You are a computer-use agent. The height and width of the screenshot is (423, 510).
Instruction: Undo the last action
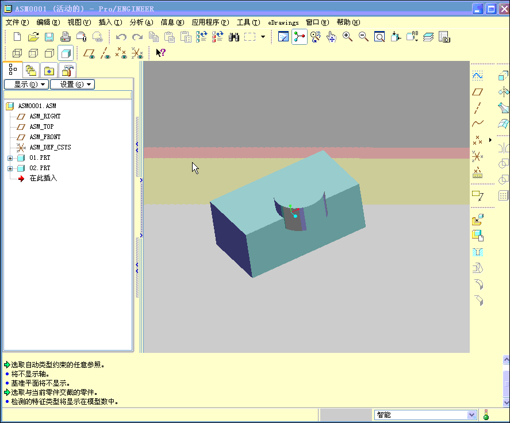pos(121,37)
